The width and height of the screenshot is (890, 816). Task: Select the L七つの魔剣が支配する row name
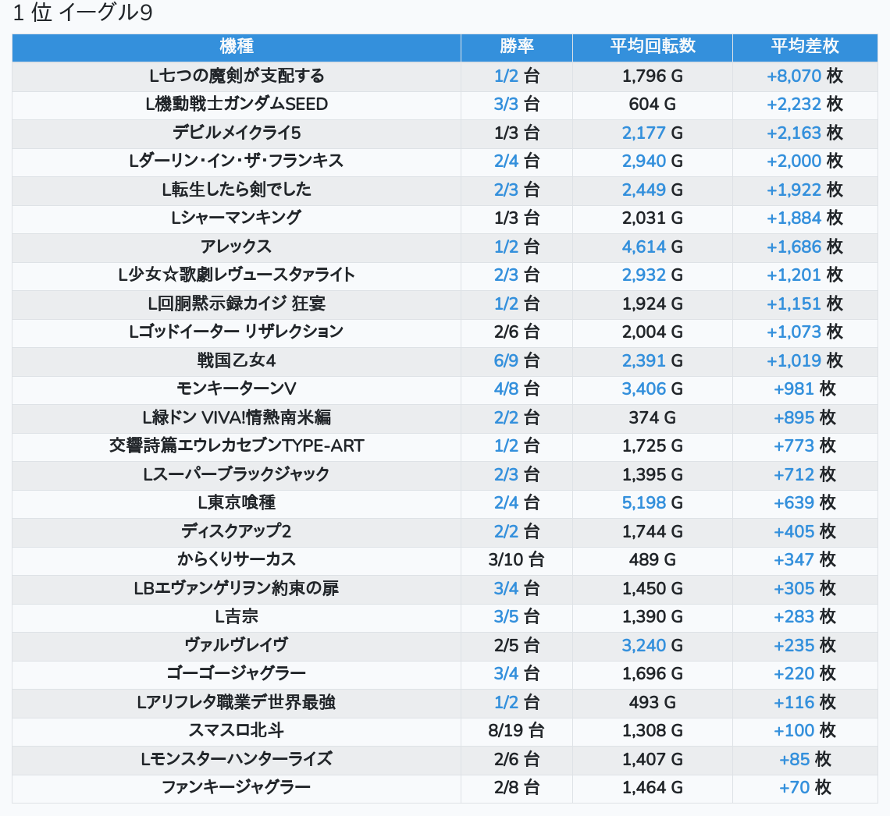[x=236, y=76]
